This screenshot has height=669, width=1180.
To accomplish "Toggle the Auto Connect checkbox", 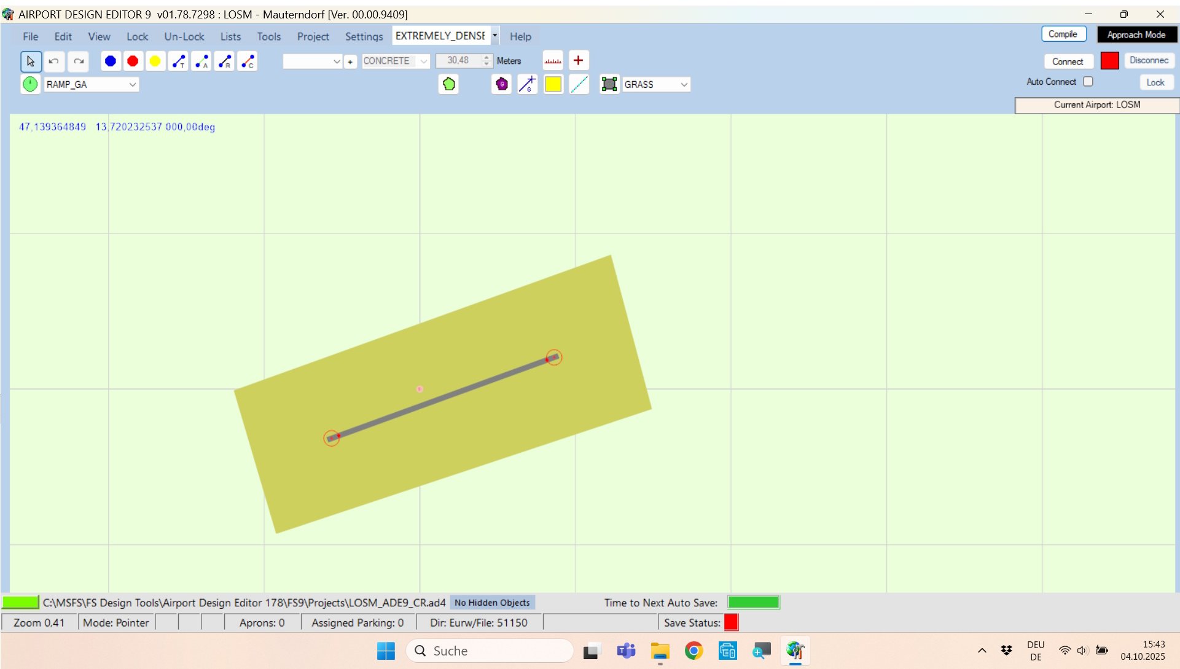I will (x=1088, y=82).
